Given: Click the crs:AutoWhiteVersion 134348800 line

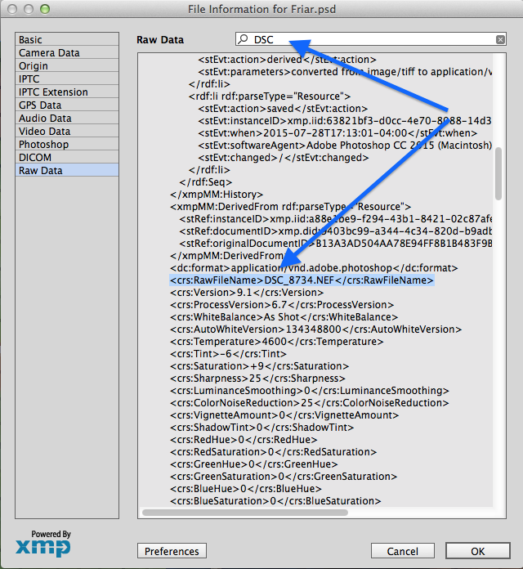Looking at the screenshot, I should pyautogui.click(x=315, y=329).
